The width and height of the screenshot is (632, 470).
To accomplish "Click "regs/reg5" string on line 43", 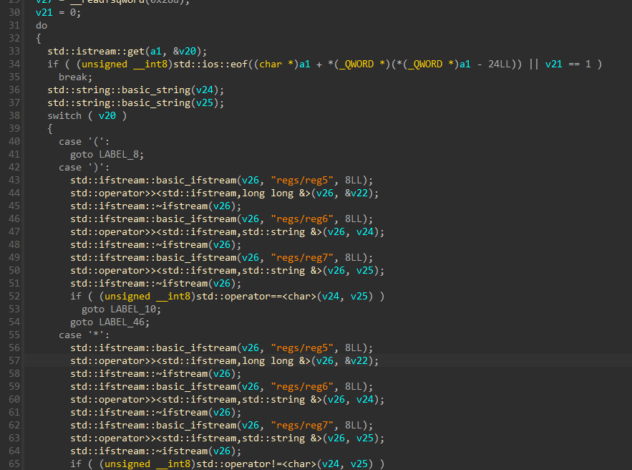I will (x=302, y=181).
